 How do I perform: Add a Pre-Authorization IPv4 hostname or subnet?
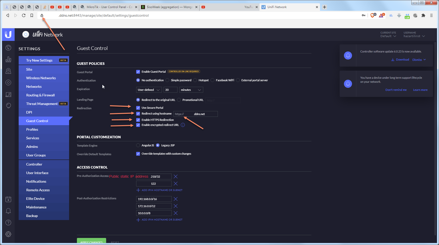click(x=159, y=190)
